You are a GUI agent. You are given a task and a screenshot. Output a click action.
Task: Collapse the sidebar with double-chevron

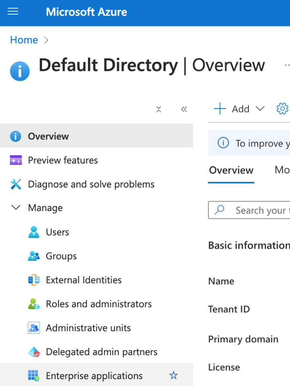click(x=184, y=109)
